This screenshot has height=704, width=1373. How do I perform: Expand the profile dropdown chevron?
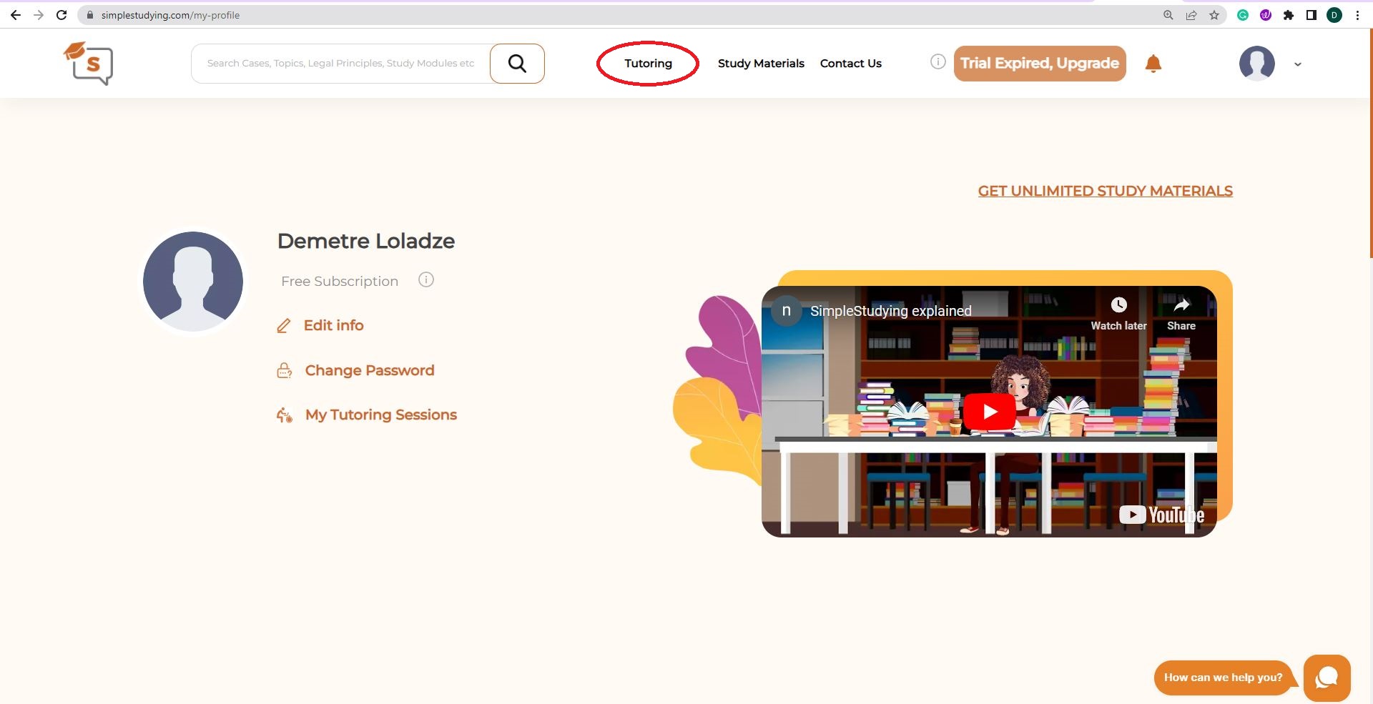(x=1297, y=64)
